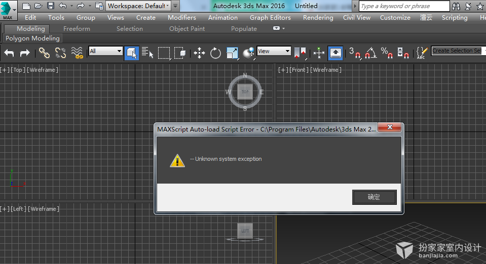Open the Create menu
The width and height of the screenshot is (486, 264).
click(145, 18)
